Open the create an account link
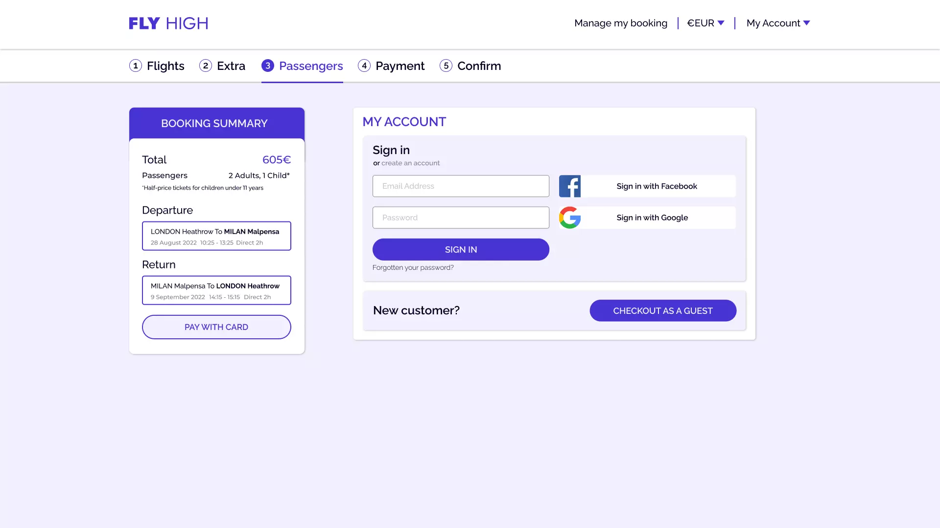This screenshot has width=940, height=528. pyautogui.click(x=410, y=163)
